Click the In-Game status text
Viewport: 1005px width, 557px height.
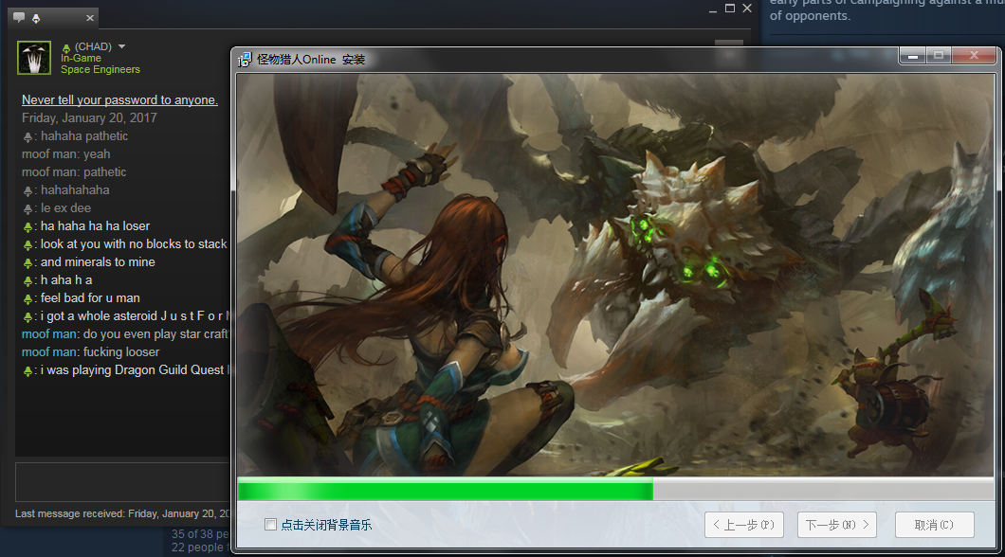point(81,58)
